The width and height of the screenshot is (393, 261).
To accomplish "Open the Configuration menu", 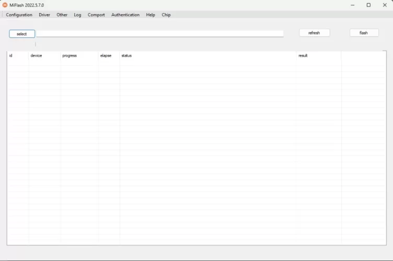I will coord(19,15).
